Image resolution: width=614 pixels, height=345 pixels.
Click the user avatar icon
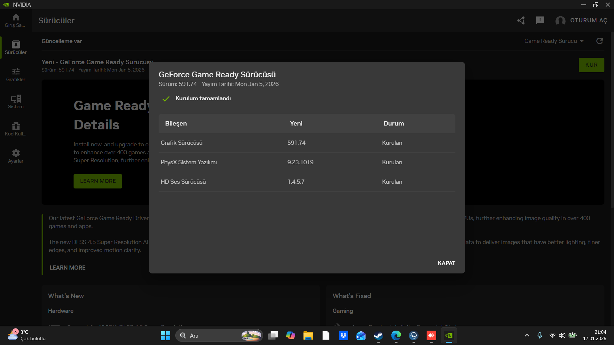[560, 20]
